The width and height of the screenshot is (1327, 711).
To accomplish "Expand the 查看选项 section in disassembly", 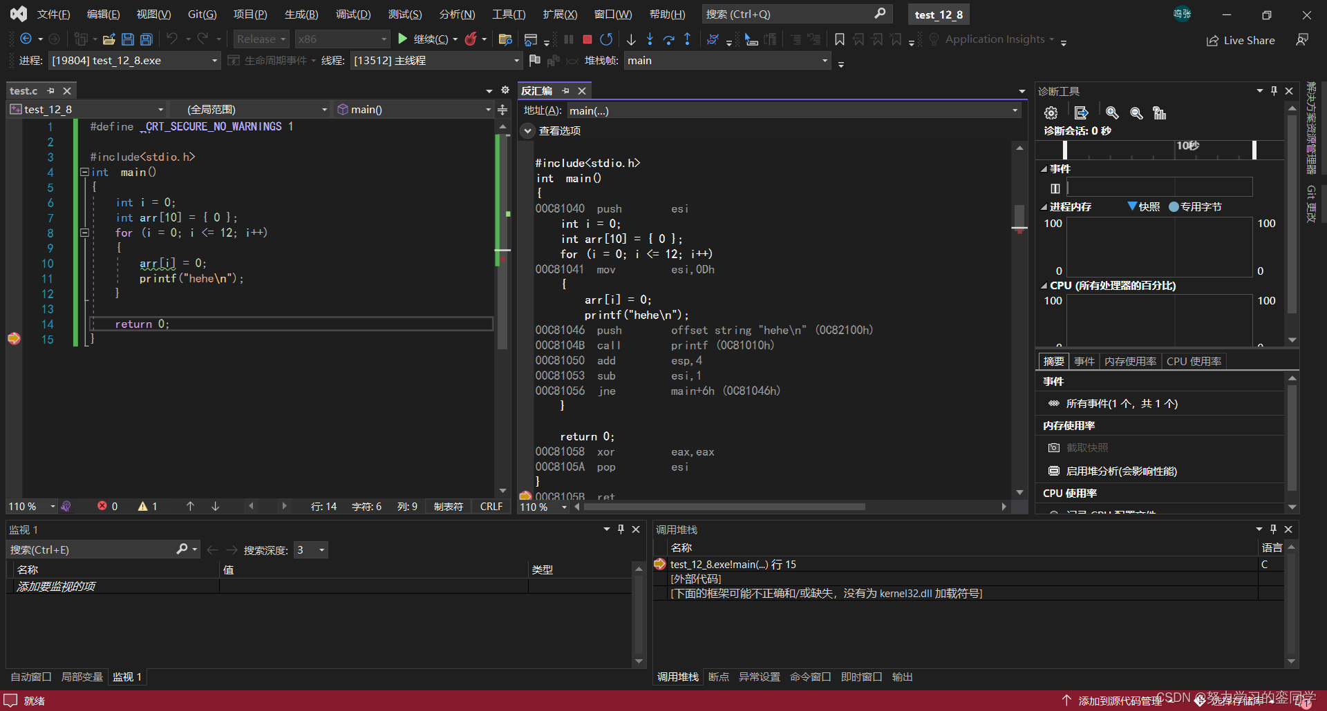I will click(528, 131).
